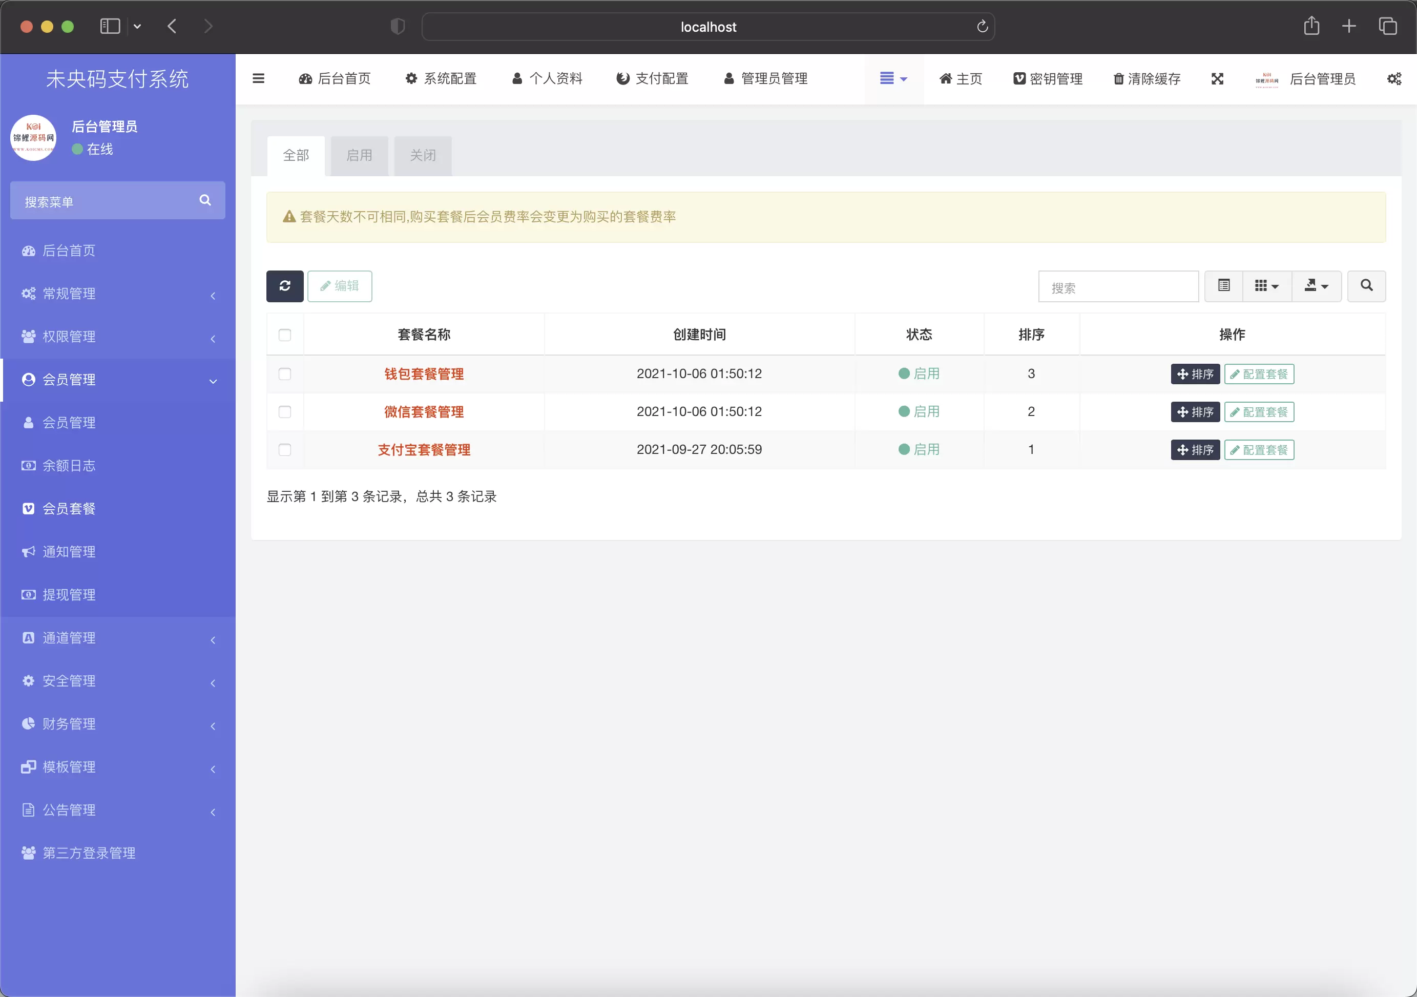The height and width of the screenshot is (997, 1417).
Task: Click the localhost address bar
Action: pos(708,27)
